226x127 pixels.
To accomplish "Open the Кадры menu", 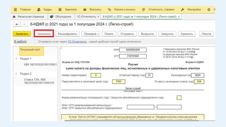I will tap(48, 10).
